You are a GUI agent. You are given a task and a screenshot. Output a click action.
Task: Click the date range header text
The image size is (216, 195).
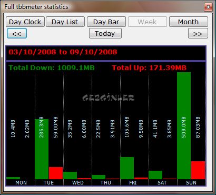pos(63,52)
